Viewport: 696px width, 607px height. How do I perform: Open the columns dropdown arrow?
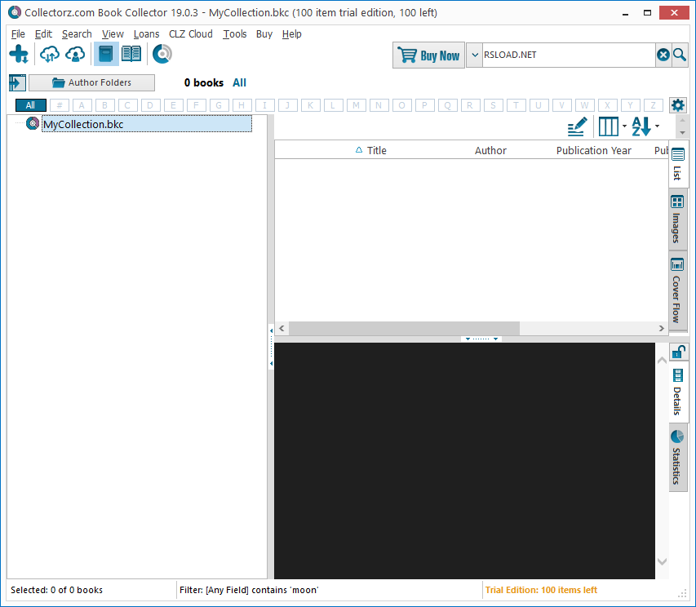tap(624, 126)
